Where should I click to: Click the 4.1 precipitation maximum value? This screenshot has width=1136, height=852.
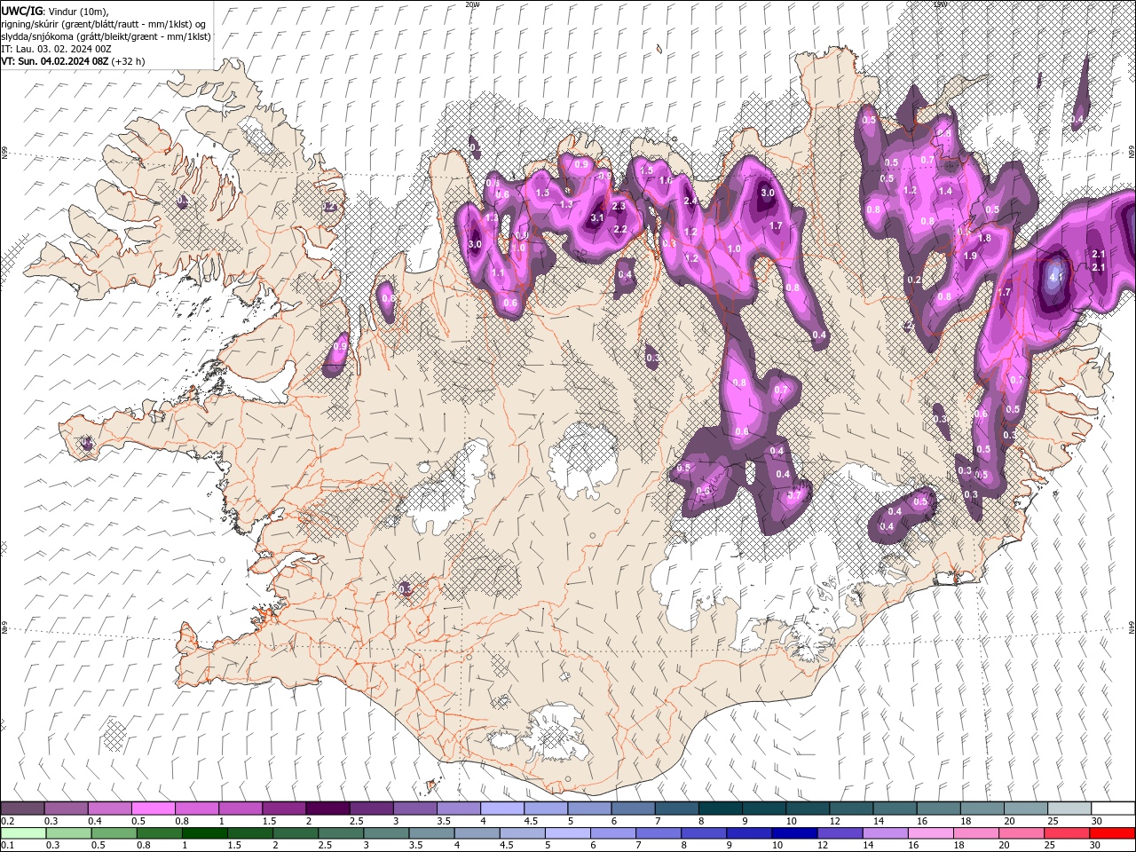pos(1056,277)
